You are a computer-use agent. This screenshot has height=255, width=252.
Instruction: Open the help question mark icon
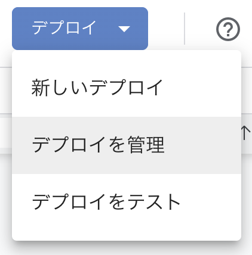point(228,29)
